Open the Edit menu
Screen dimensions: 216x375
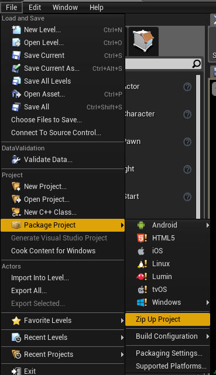(x=35, y=8)
